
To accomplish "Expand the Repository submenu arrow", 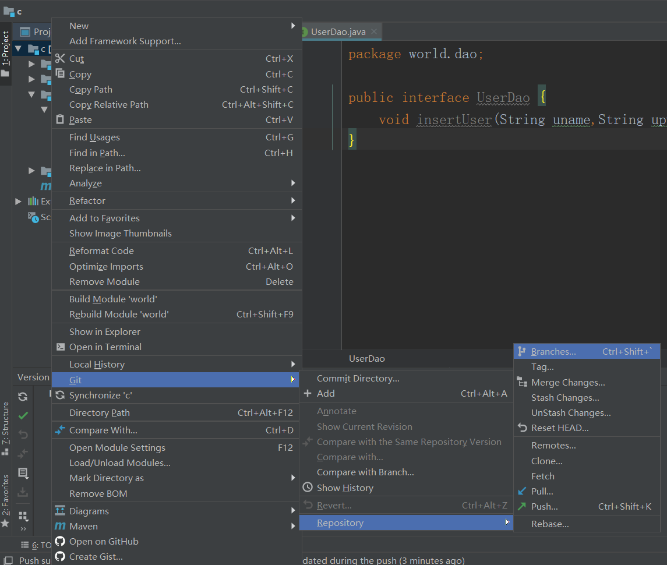I will [x=507, y=522].
